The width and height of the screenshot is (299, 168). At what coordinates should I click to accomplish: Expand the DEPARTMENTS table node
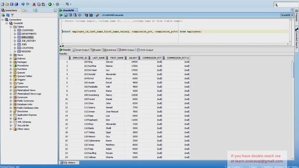click(14, 34)
